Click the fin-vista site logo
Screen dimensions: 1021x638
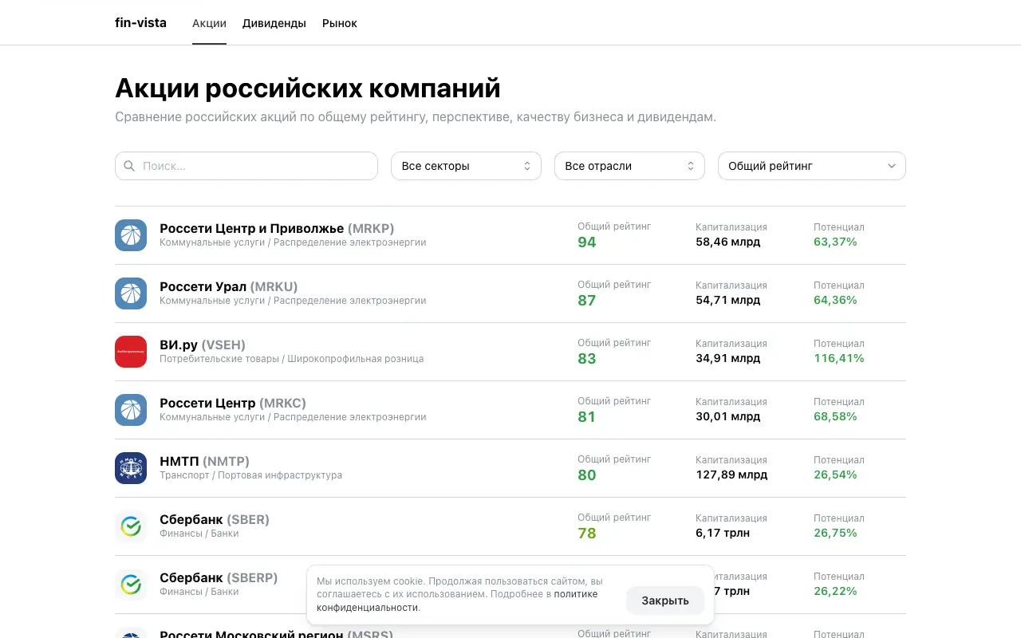coord(140,22)
